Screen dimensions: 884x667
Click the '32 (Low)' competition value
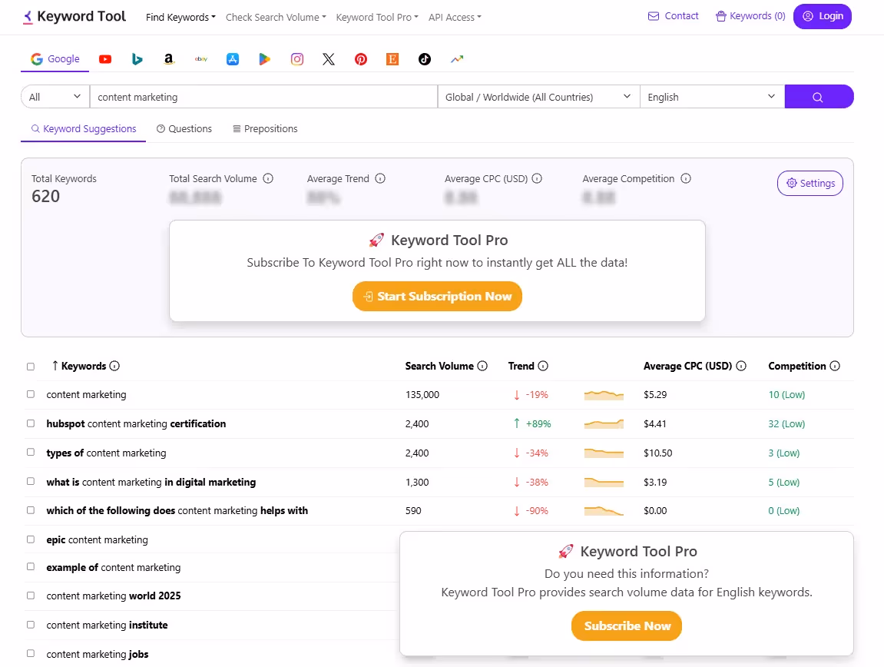pyautogui.click(x=786, y=423)
